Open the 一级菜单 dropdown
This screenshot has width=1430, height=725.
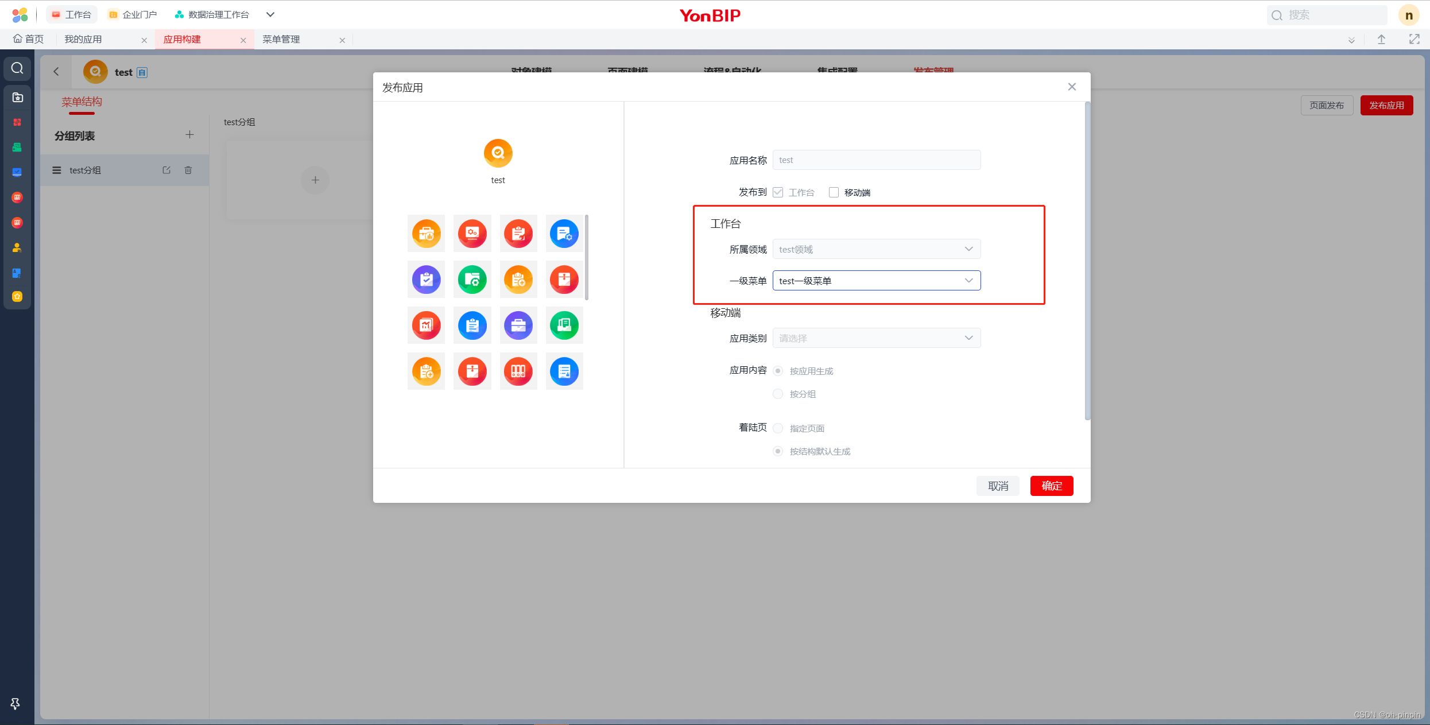coord(968,281)
